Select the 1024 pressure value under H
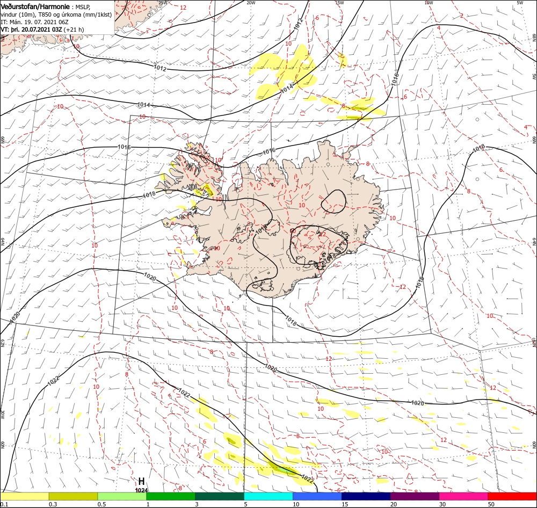This screenshot has width=537, height=508. coord(141,490)
